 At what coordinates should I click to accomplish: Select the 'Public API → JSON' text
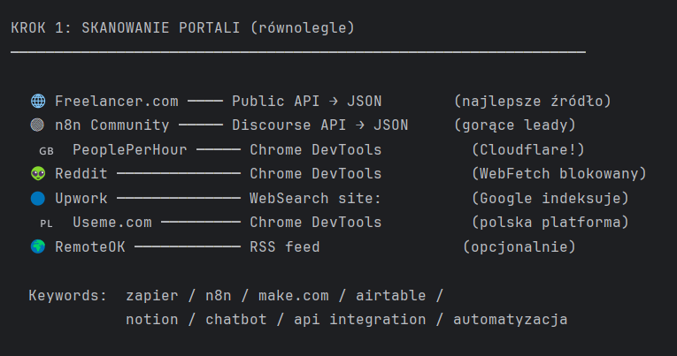[x=306, y=101]
